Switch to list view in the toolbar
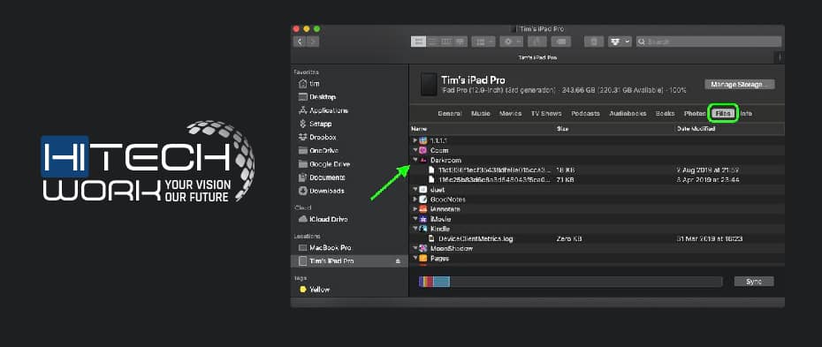The height and width of the screenshot is (347, 822). tap(432, 41)
